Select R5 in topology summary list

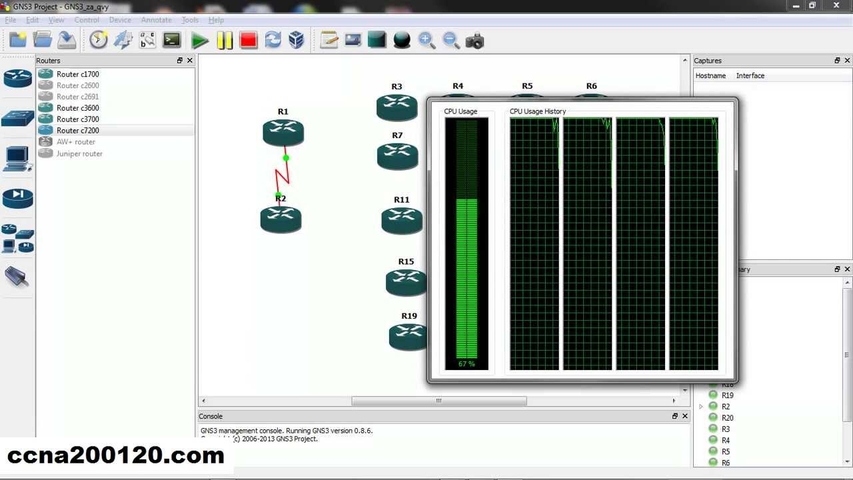(x=726, y=452)
